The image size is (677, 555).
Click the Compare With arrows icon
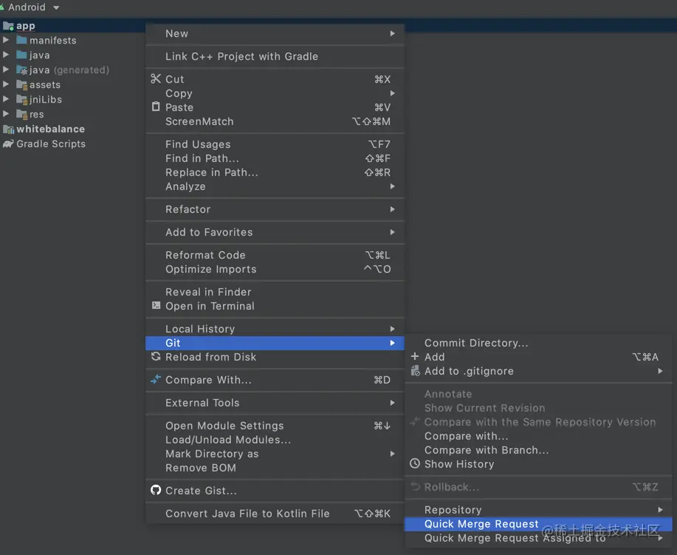point(156,379)
